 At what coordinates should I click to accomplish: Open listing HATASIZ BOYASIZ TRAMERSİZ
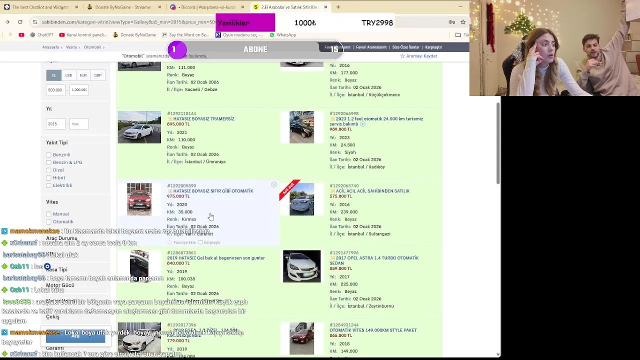pos(204,119)
